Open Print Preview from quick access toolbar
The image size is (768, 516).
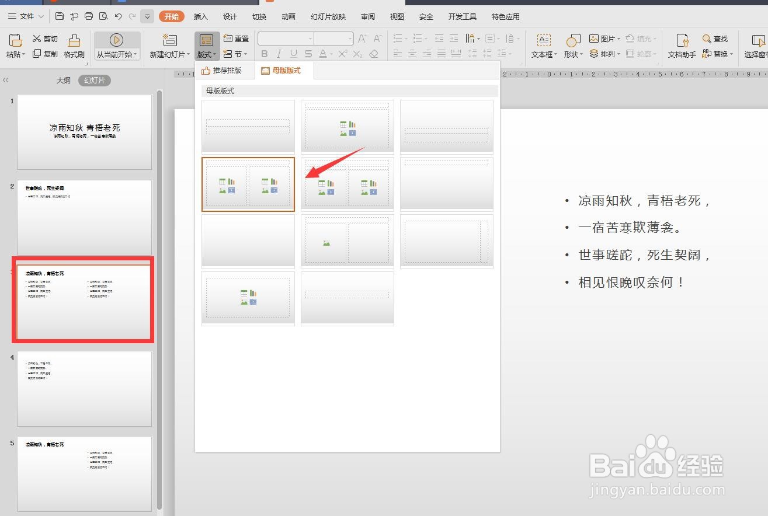click(x=103, y=16)
